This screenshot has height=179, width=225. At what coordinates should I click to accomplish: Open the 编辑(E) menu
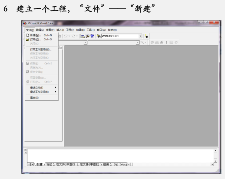tap(40, 30)
